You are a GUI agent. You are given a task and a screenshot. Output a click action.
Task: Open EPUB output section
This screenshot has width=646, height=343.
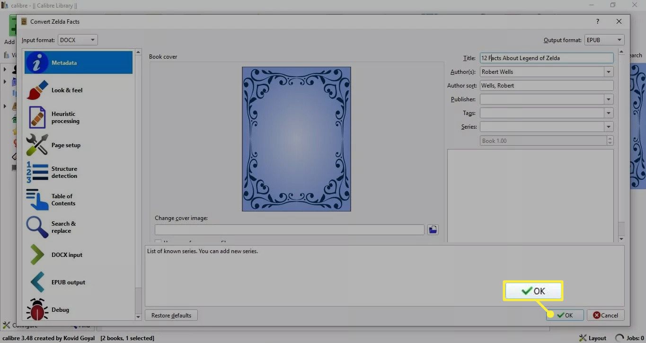[x=79, y=282]
